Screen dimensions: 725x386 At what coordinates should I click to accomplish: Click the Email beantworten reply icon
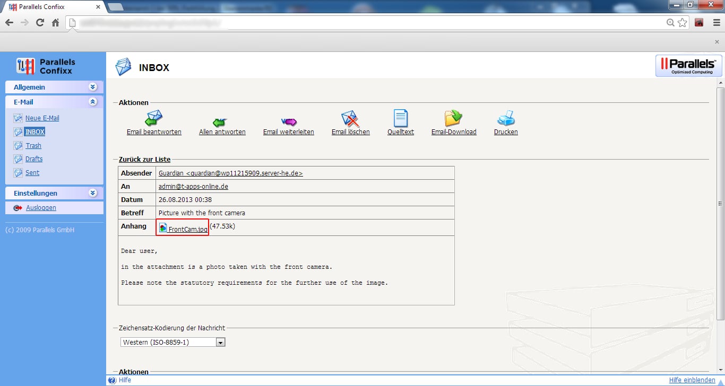[153, 117]
